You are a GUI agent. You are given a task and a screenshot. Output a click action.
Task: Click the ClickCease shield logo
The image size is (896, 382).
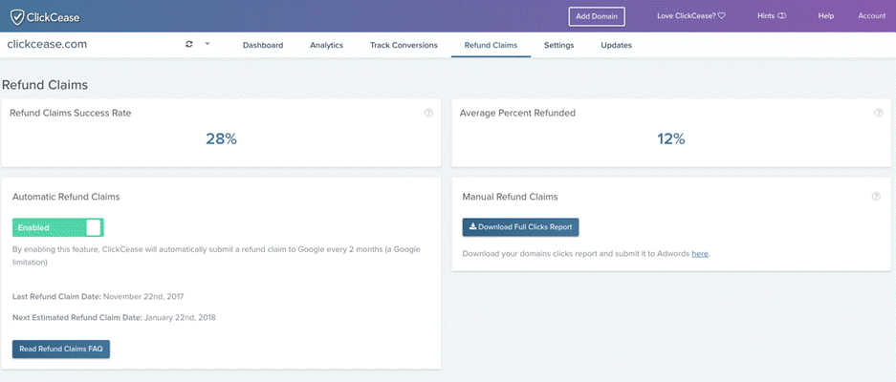tap(16, 16)
